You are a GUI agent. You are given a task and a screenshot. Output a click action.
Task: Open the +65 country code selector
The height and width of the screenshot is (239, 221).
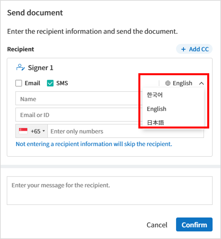point(31,131)
